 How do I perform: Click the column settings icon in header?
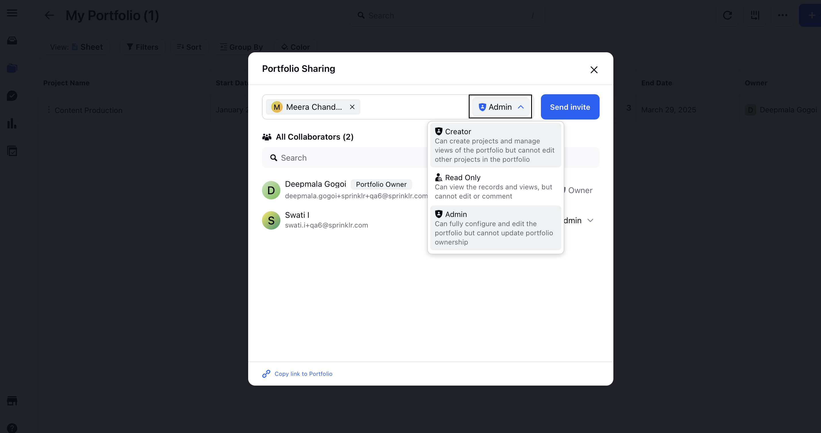tap(755, 15)
